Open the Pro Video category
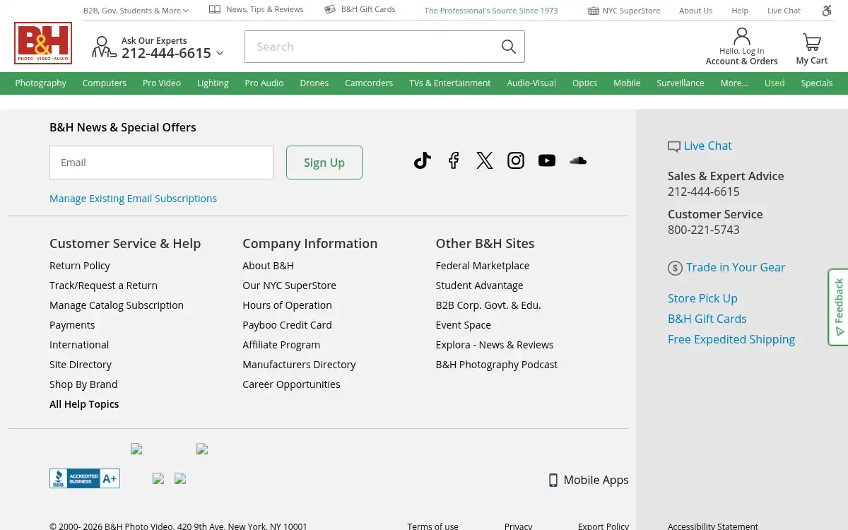Screen dimensions: 848x530 [x=162, y=83]
